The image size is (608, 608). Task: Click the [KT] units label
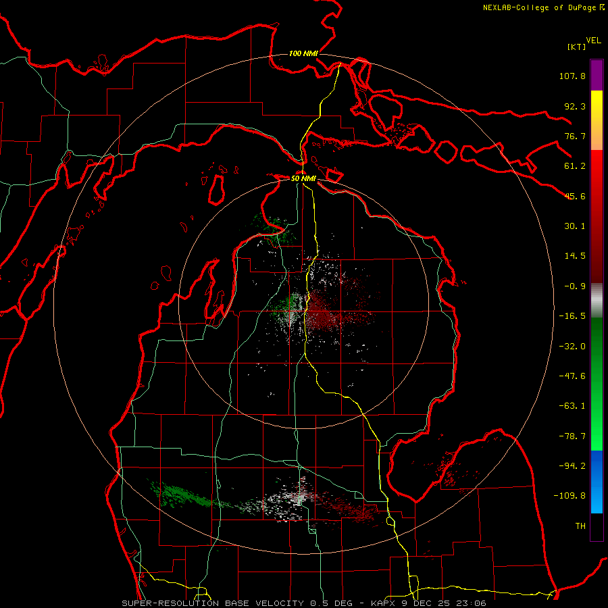(x=576, y=47)
